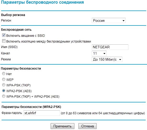Click the Применить button
The image size is (147, 130).
coord(62,126)
